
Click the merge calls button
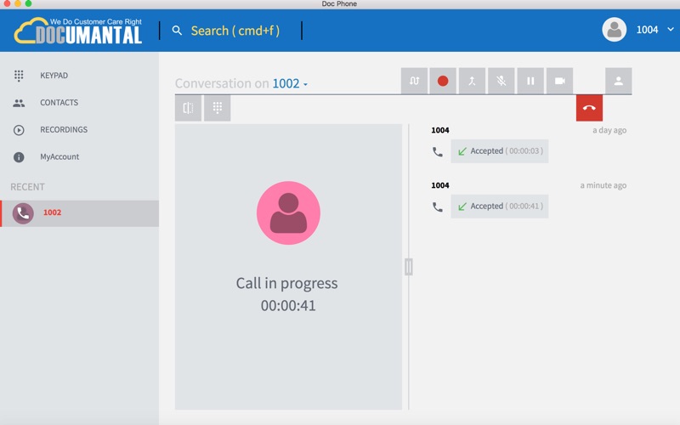click(x=472, y=81)
